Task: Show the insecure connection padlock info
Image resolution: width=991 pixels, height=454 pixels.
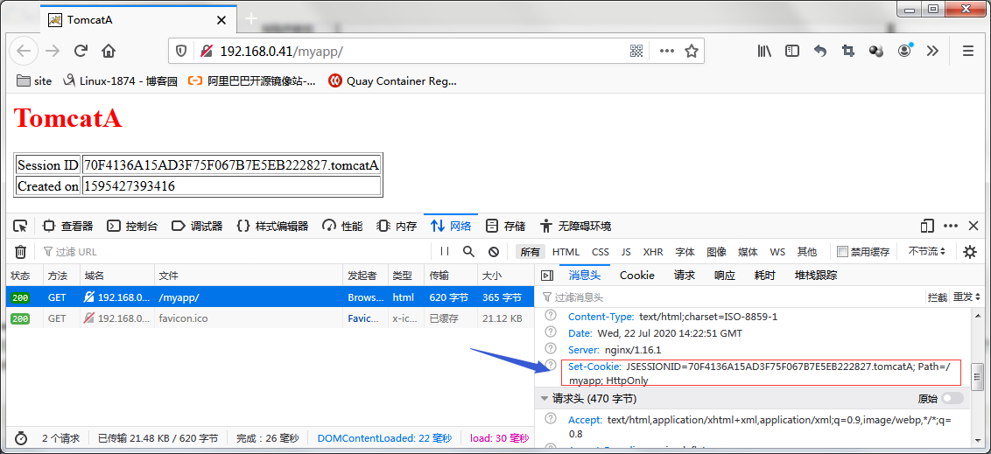Action: click(206, 51)
